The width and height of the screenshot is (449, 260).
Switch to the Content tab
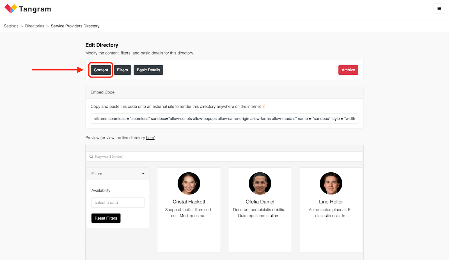101,70
